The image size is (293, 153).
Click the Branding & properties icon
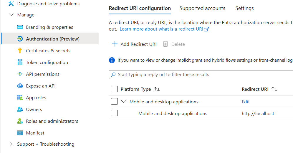click(20, 27)
